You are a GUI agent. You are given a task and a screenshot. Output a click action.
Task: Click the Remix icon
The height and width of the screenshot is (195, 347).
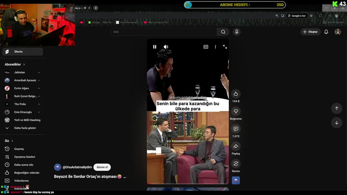tap(236, 164)
